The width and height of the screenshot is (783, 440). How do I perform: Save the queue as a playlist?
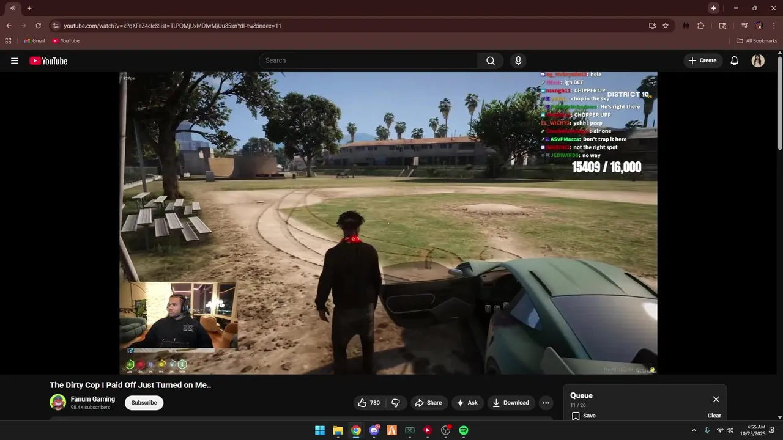tap(584, 416)
